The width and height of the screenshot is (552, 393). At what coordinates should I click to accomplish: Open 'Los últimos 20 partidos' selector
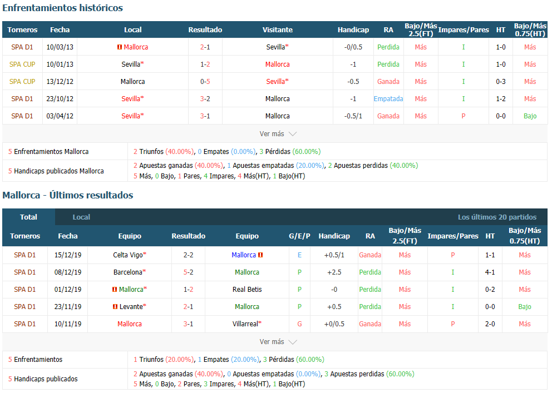(497, 217)
